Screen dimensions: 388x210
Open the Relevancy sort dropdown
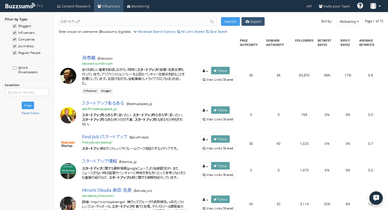(349, 22)
